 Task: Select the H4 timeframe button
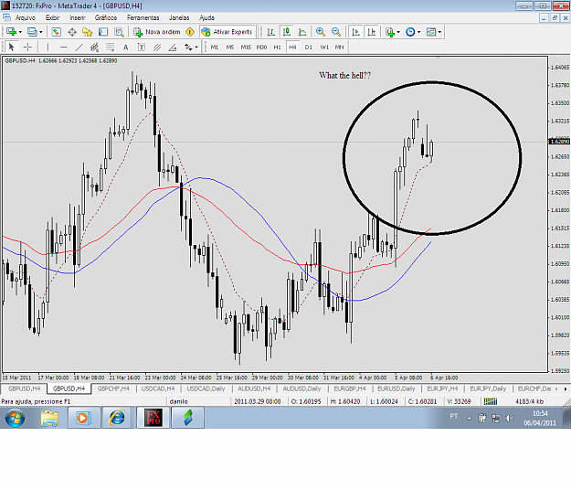pyautogui.click(x=292, y=47)
